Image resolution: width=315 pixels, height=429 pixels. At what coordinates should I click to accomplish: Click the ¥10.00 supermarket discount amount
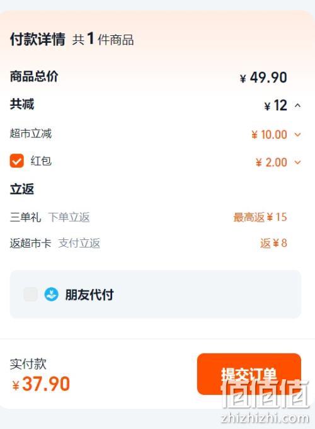click(269, 135)
